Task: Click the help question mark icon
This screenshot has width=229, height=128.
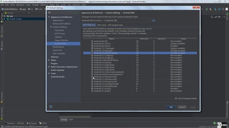Action: 51,107
